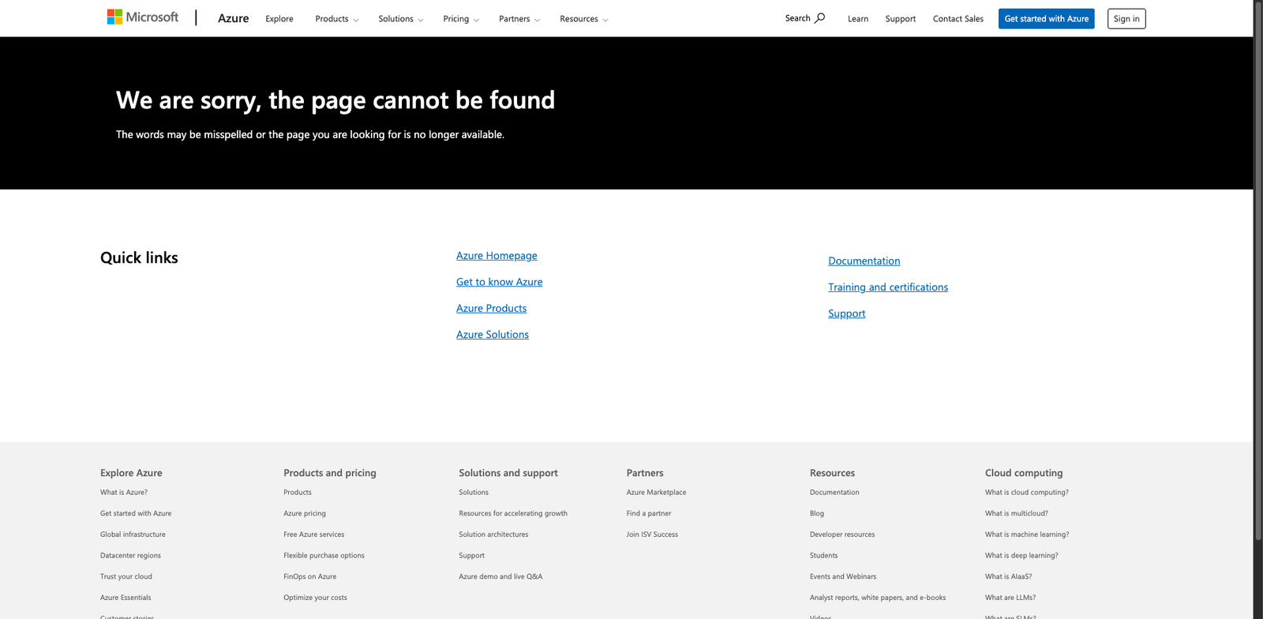Open What is AIaaS? link
The image size is (1263, 619).
(x=1008, y=576)
